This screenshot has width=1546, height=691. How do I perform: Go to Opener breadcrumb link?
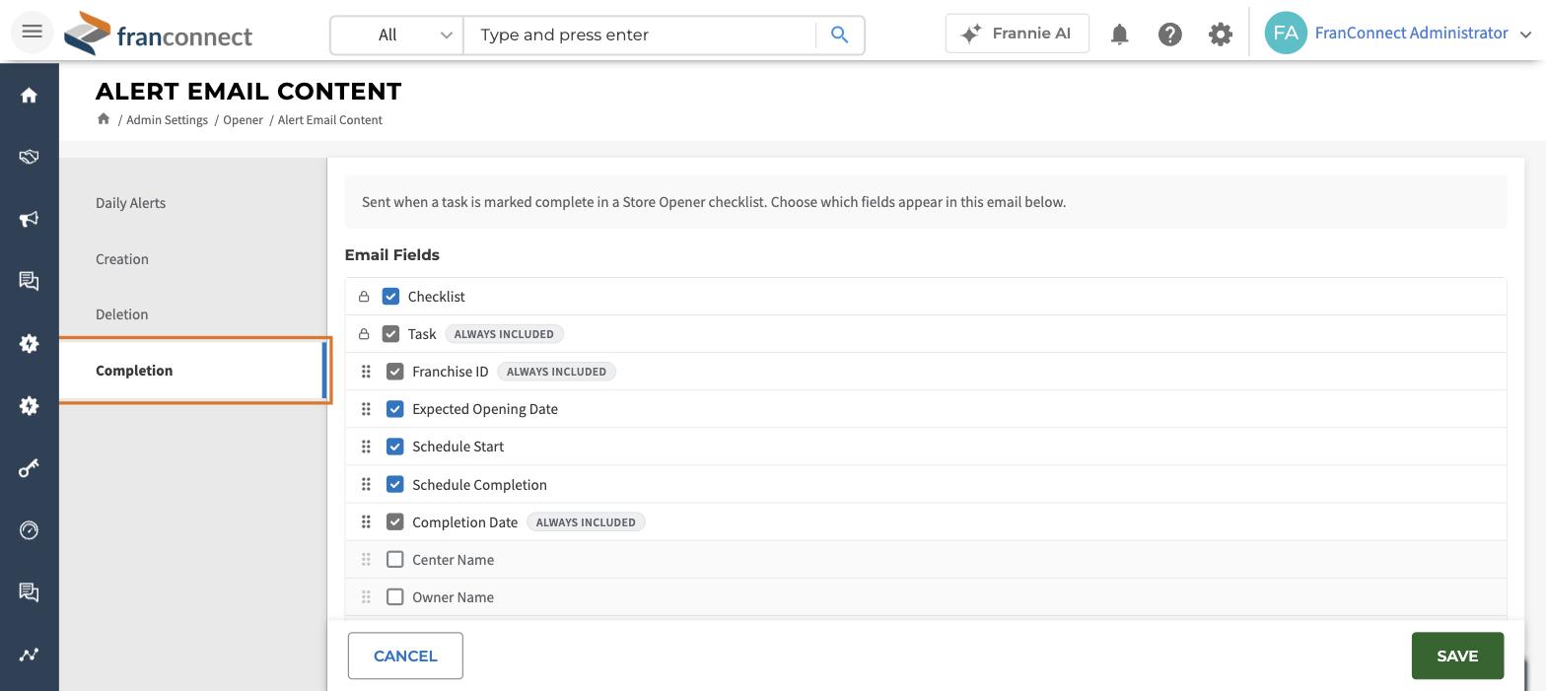click(x=243, y=120)
